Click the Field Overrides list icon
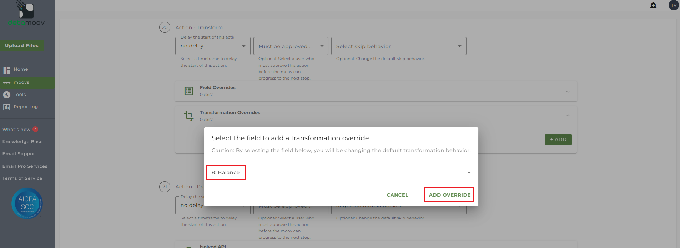The image size is (680, 248). (189, 91)
